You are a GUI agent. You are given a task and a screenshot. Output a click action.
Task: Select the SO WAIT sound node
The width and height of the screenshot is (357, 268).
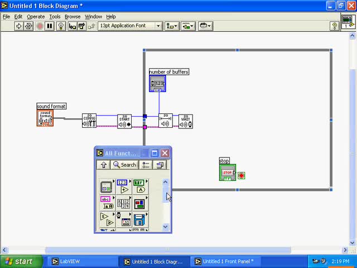(x=186, y=122)
